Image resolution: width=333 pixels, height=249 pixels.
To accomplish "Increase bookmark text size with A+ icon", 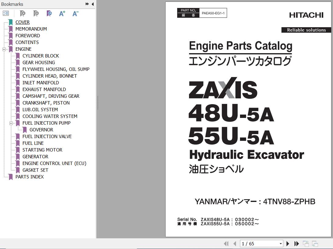I will [x=62, y=13].
